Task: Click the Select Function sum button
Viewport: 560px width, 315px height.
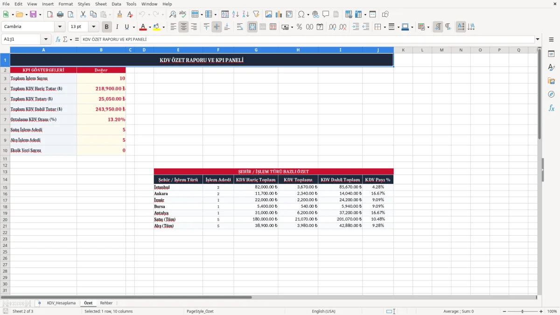Action: tap(65, 40)
